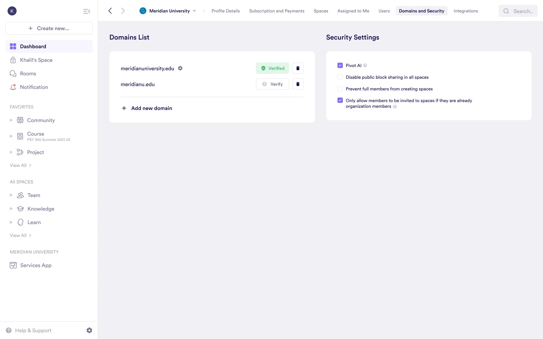543x339 pixels.
Task: Open the Subscription and Payments tab
Action: click(x=276, y=11)
